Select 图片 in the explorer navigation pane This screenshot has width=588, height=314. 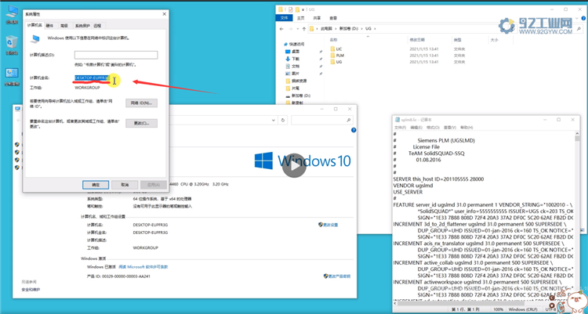tap(292, 74)
